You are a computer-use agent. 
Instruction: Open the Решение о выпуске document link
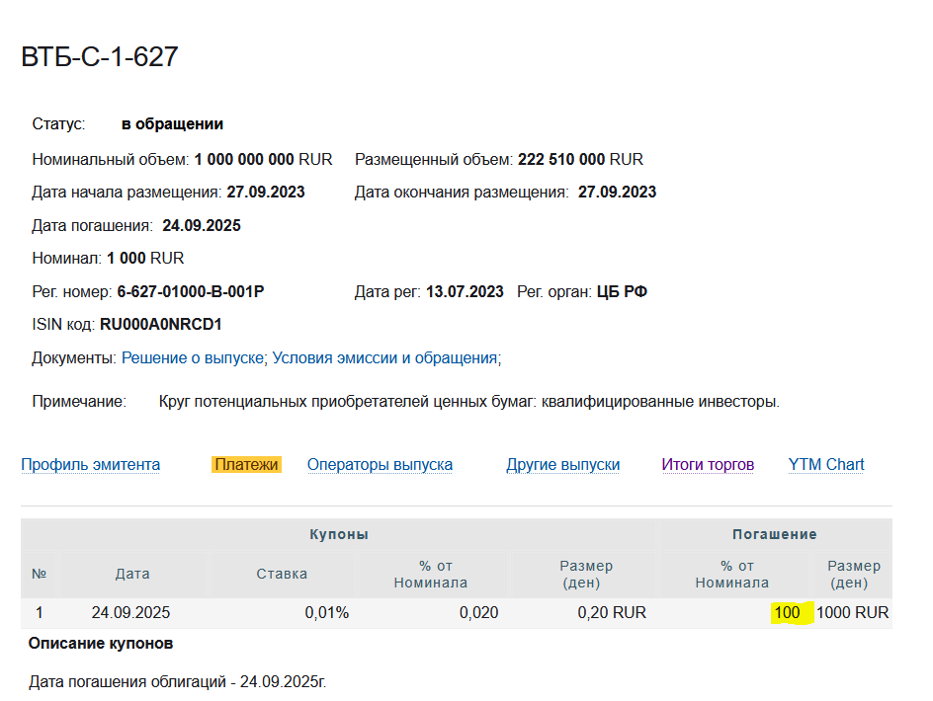click(193, 358)
